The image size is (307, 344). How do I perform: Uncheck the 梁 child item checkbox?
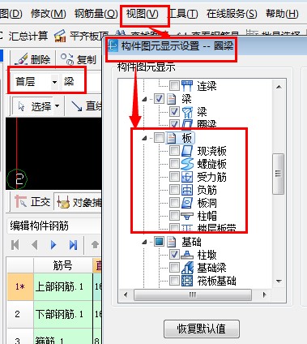point(174,111)
